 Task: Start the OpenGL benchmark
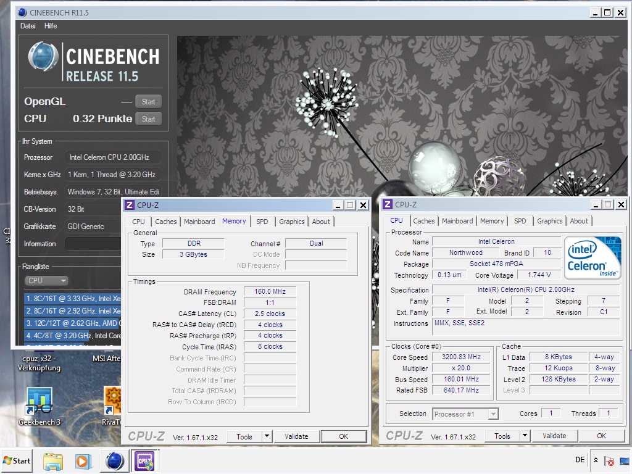pyautogui.click(x=148, y=102)
